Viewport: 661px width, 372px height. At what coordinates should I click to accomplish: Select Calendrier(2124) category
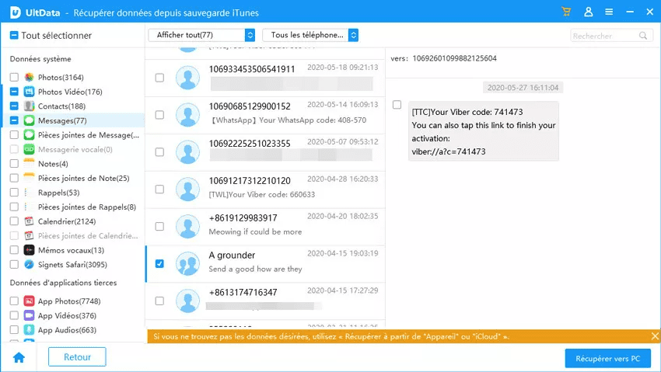[65, 221]
